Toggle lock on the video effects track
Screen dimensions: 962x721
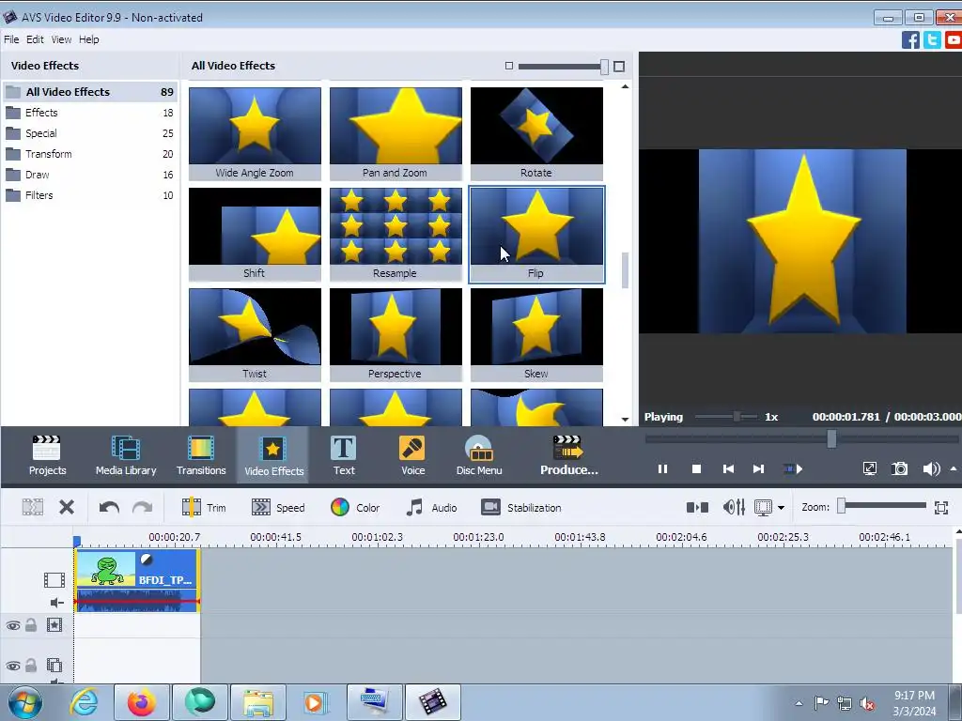click(31, 624)
